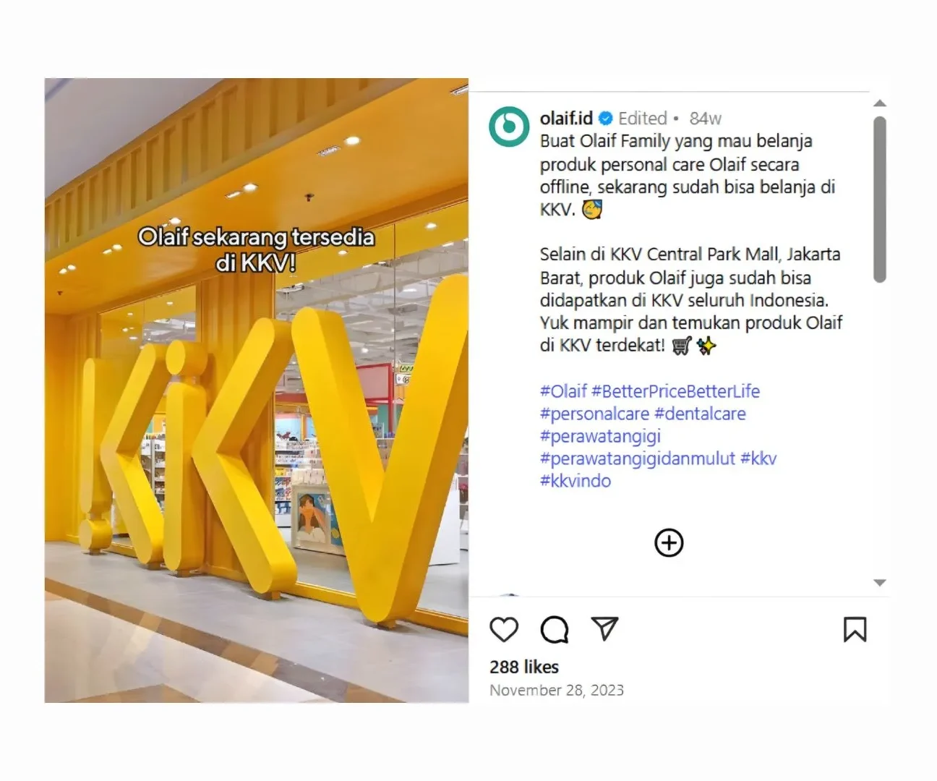Like the post with the heart icon
Screen dimensions: 937x781
pos(504,629)
